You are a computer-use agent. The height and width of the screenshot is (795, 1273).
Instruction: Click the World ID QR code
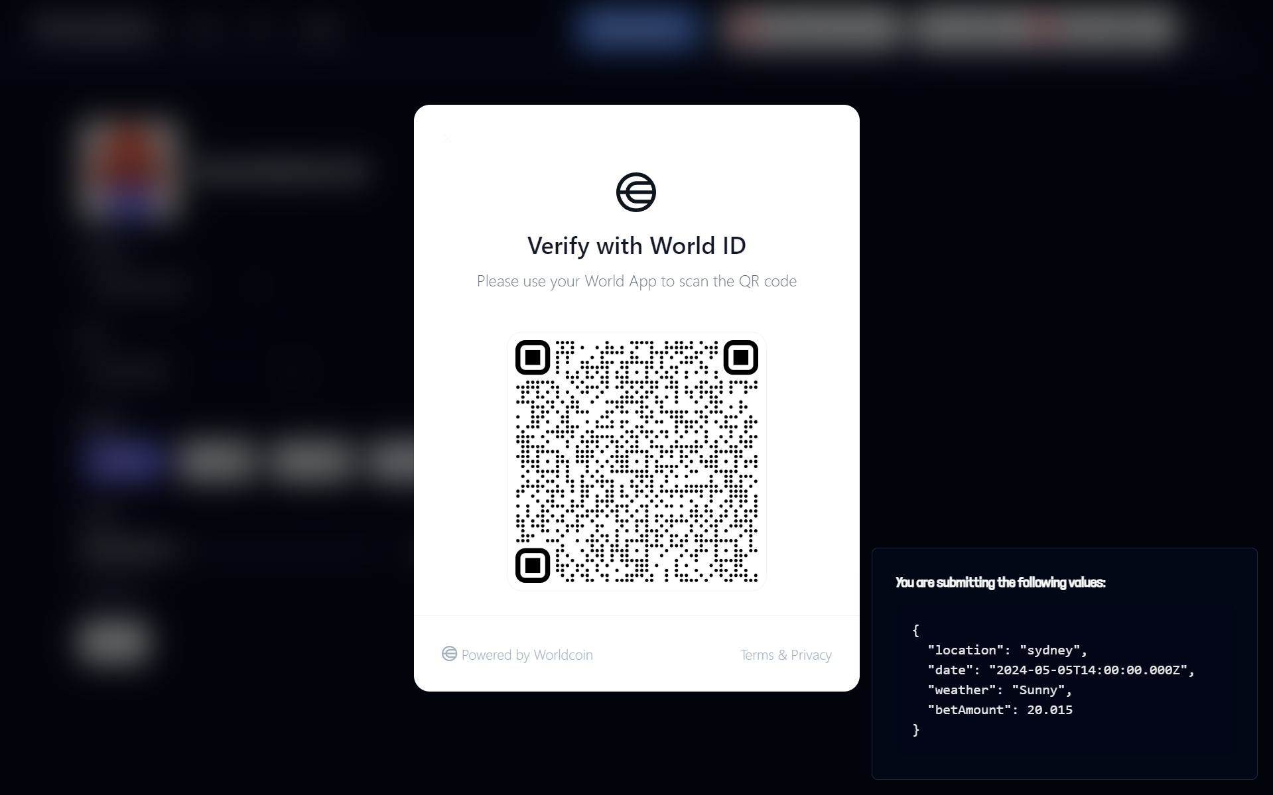[637, 461]
